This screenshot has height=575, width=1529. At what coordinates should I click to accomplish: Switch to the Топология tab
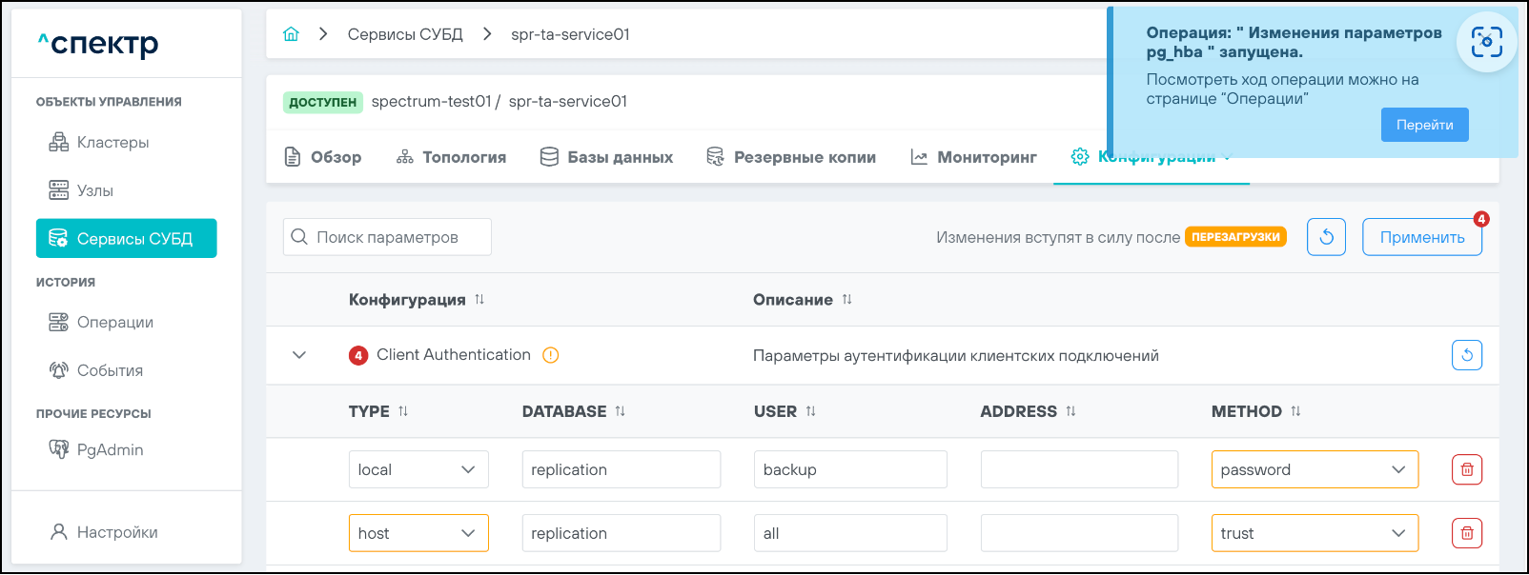(x=451, y=157)
